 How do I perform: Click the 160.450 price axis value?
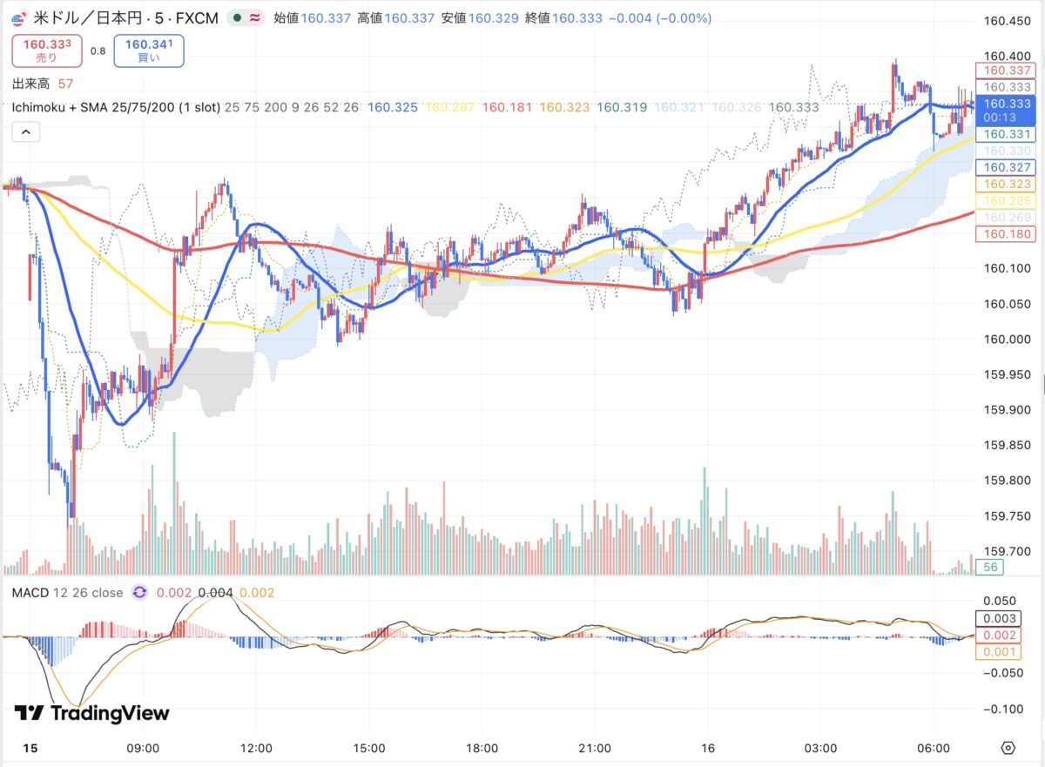(x=1007, y=22)
